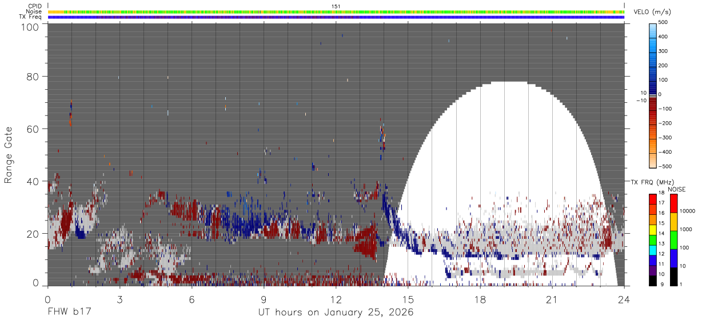702x324 pixels.
Task: Click the TX FRQ color scale
Action: click(x=653, y=239)
